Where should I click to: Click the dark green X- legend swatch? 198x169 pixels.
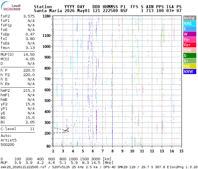[x=190, y=55]
